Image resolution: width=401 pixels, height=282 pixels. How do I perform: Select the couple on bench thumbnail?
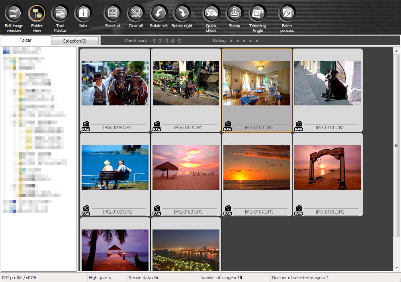[x=115, y=167]
